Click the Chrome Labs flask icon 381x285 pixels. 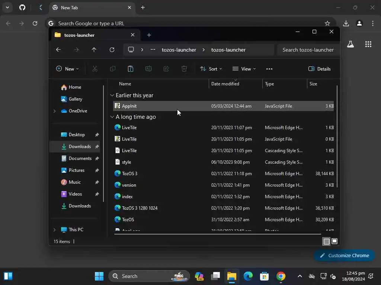(x=350, y=44)
